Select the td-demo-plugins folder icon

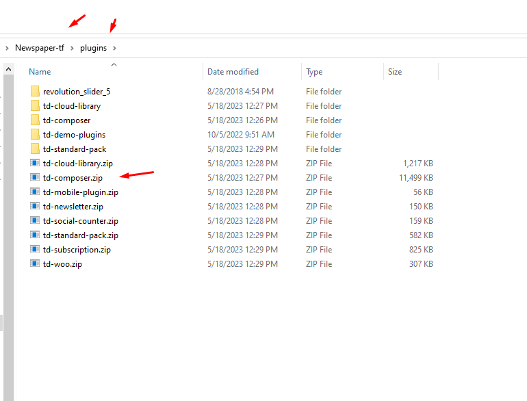click(36, 135)
